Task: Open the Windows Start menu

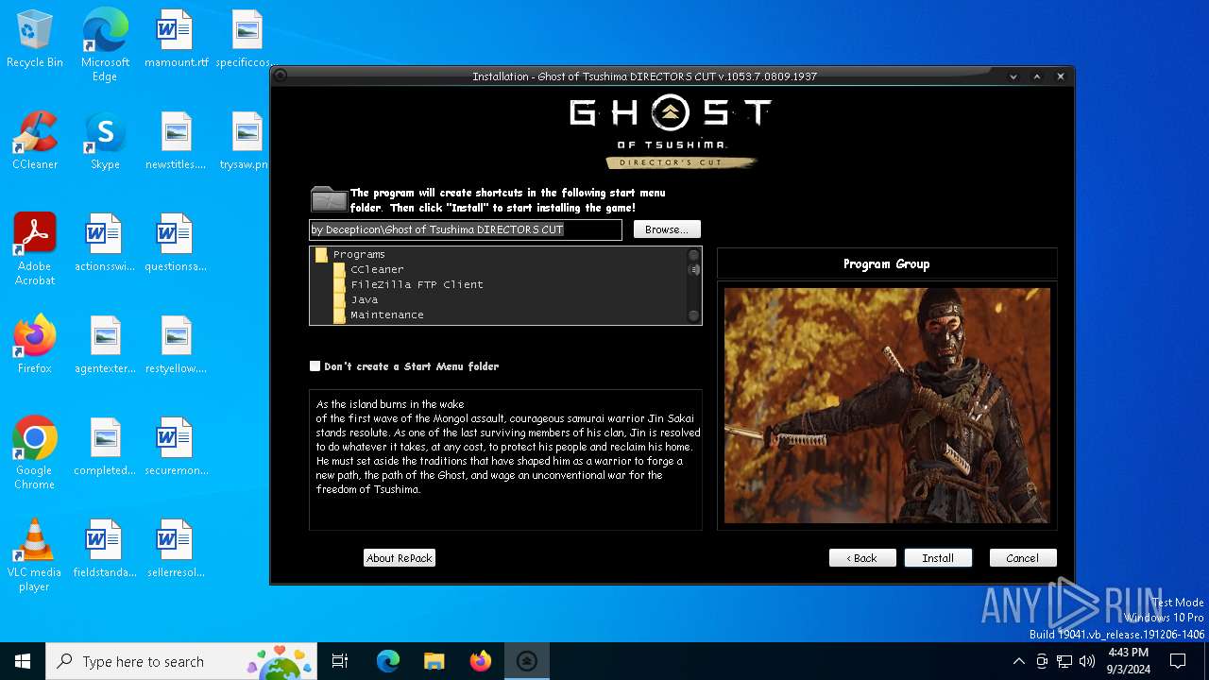Action: 23,661
